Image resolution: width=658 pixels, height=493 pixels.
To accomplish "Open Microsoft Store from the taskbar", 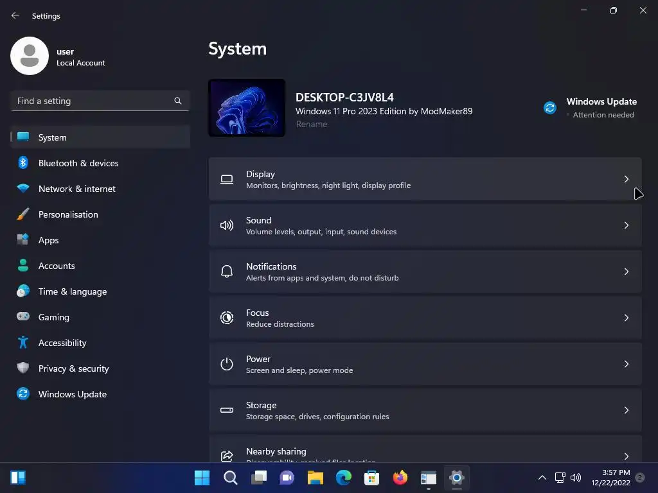I will (x=372, y=478).
